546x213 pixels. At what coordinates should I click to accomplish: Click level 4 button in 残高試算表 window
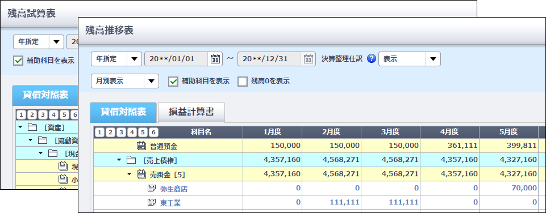(53, 114)
